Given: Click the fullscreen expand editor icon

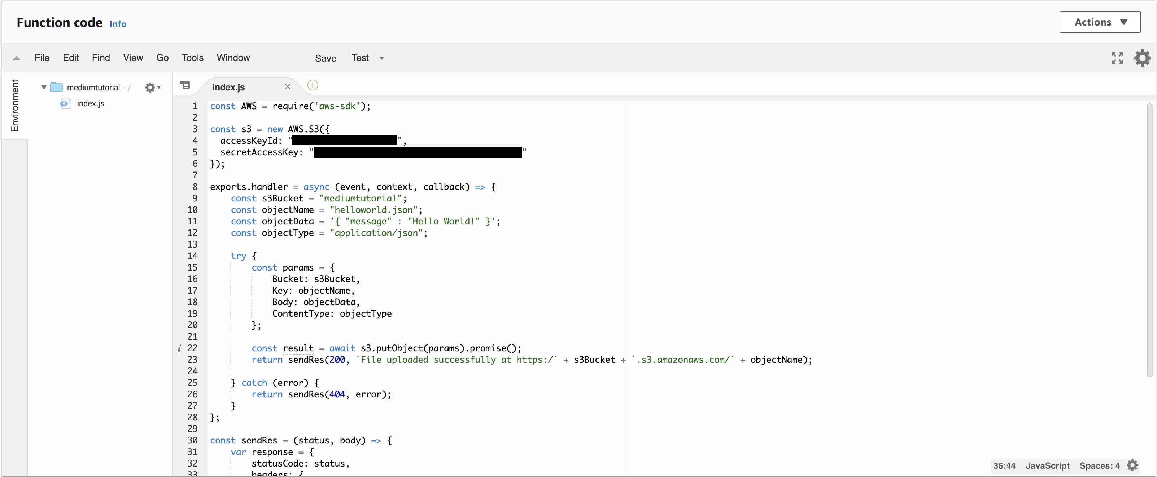Looking at the screenshot, I should point(1117,58).
